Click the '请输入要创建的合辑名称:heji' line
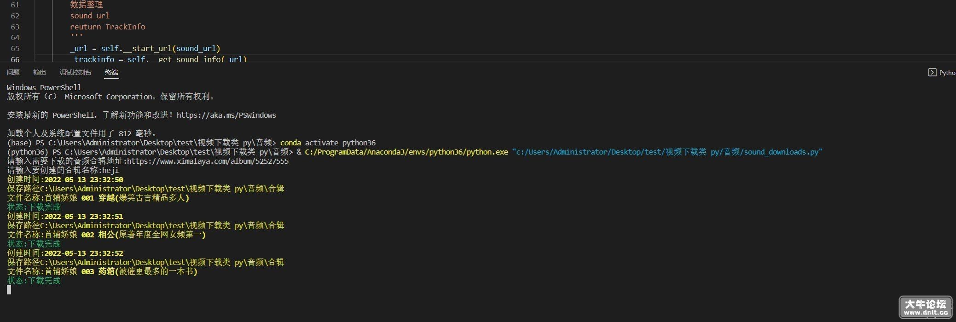The image size is (956, 322). point(63,170)
